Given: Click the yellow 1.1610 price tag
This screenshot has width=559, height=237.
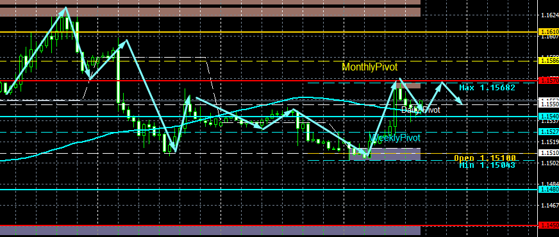Looking at the screenshot, I should tap(549, 32).
